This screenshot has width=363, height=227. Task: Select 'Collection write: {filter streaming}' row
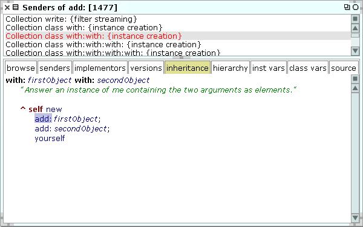(x=177, y=19)
